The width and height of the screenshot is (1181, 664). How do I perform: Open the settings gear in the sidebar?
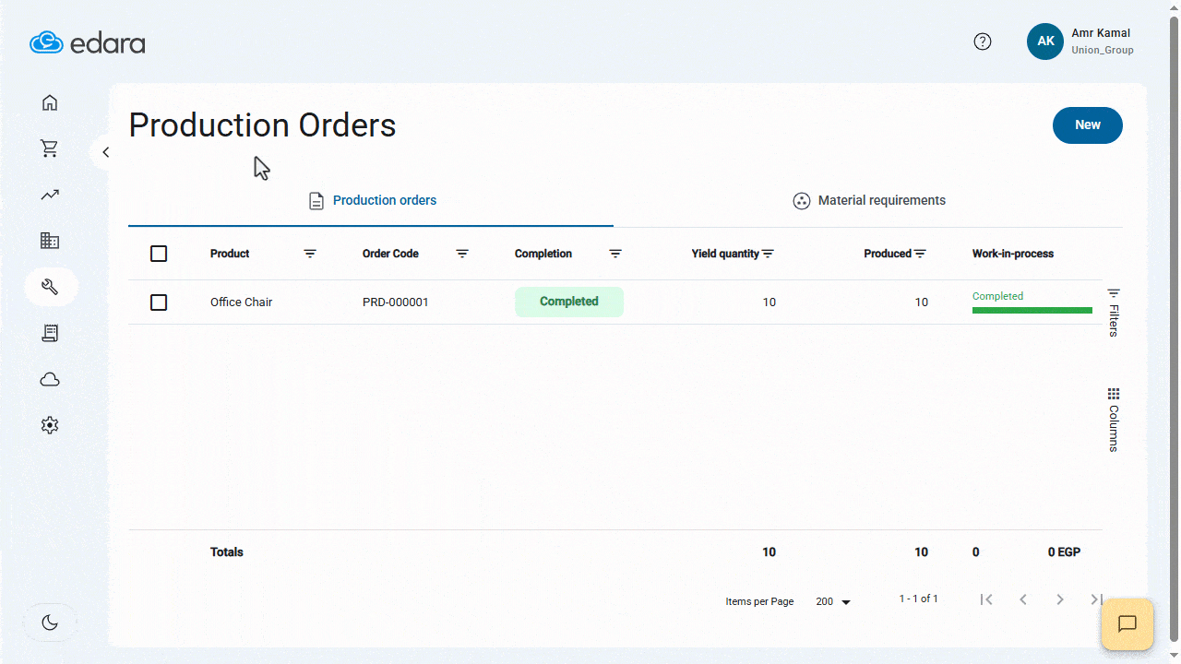point(50,425)
